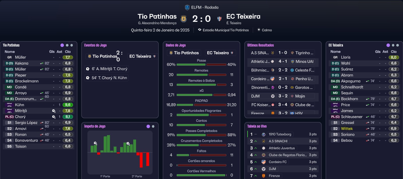The width and height of the screenshot is (403, 179).
Task: Open player Chorý from Tio Patinhas lineup
Action: 20,117
